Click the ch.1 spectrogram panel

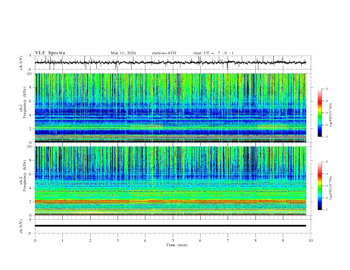[x=170, y=108]
